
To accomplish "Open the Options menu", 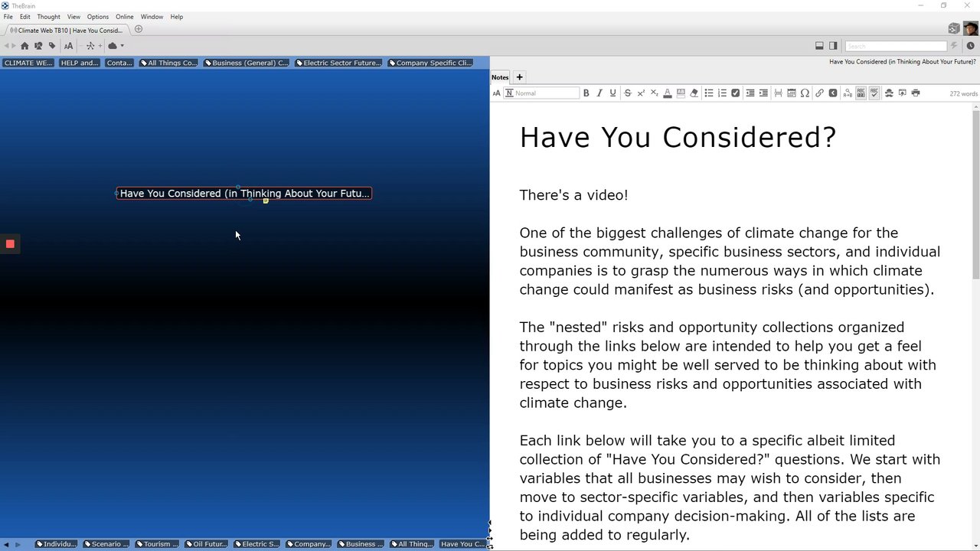I will tap(98, 17).
